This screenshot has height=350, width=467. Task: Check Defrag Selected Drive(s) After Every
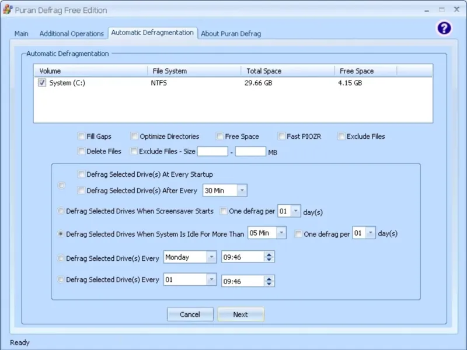(x=81, y=190)
